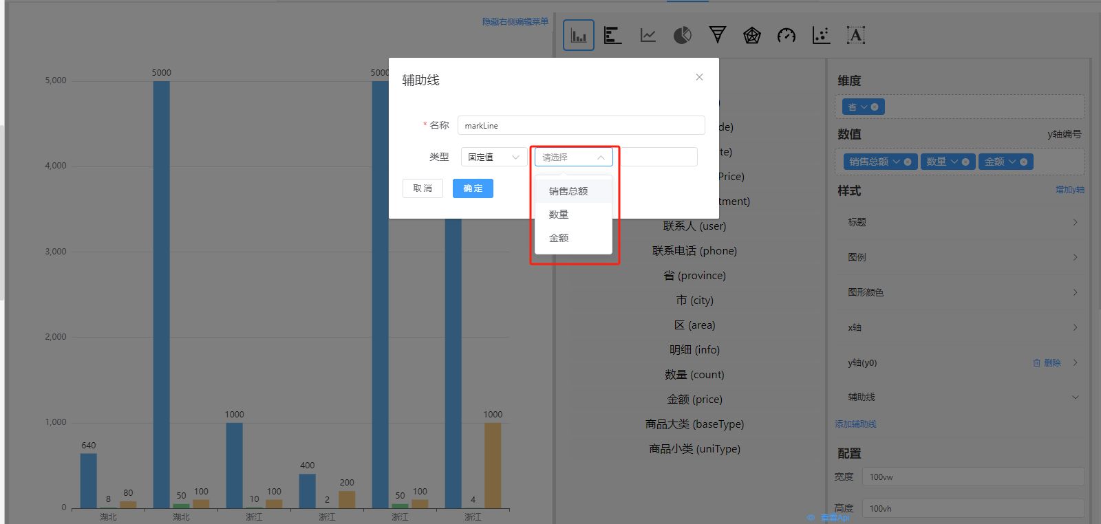This screenshot has width=1101, height=524.
Task: Select the text component icon
Action: click(855, 35)
